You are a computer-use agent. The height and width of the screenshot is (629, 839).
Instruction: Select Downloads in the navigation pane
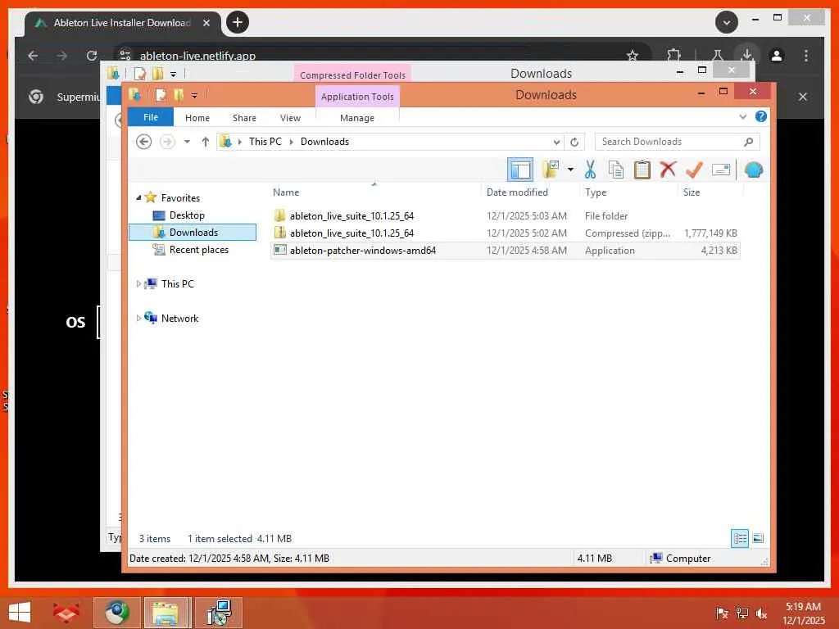193,232
